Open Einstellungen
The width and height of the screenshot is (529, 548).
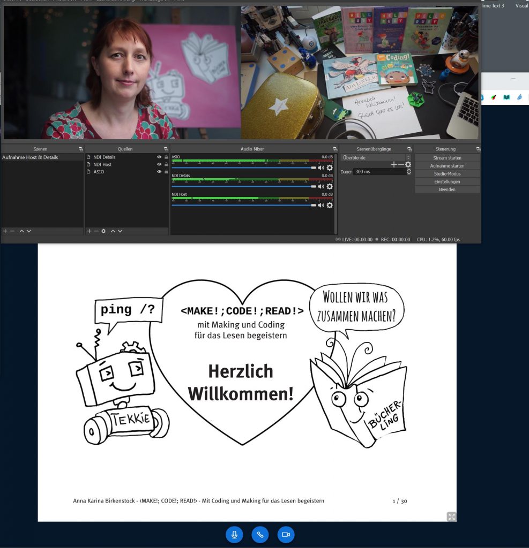coord(447,181)
